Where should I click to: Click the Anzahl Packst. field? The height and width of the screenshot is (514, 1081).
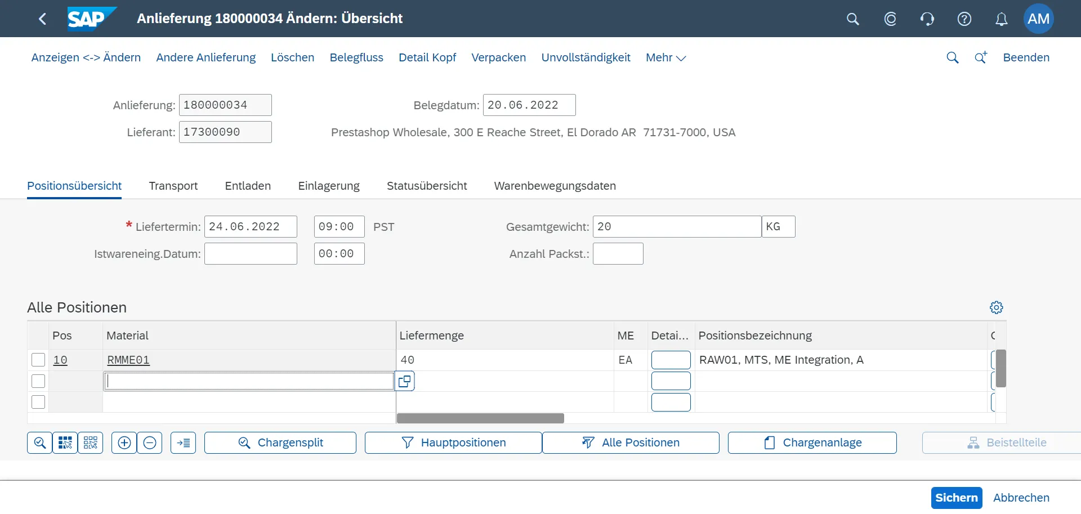618,254
